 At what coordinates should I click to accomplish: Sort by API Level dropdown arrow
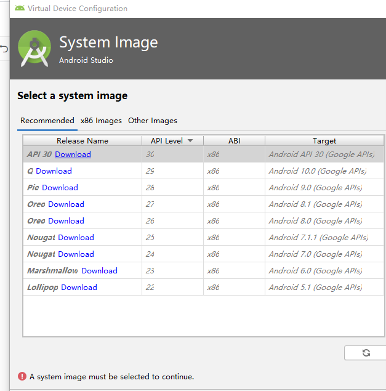(x=190, y=140)
